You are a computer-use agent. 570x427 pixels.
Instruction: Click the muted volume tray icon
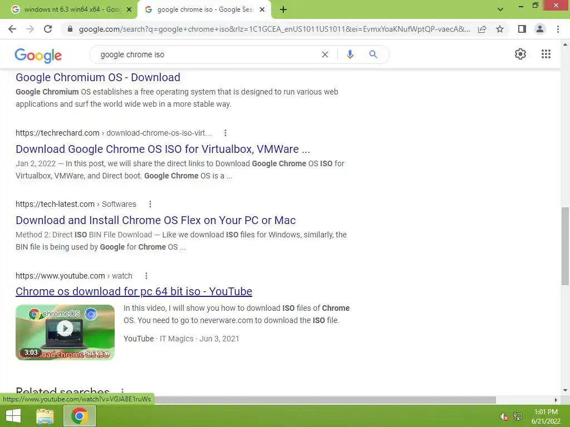(504, 416)
